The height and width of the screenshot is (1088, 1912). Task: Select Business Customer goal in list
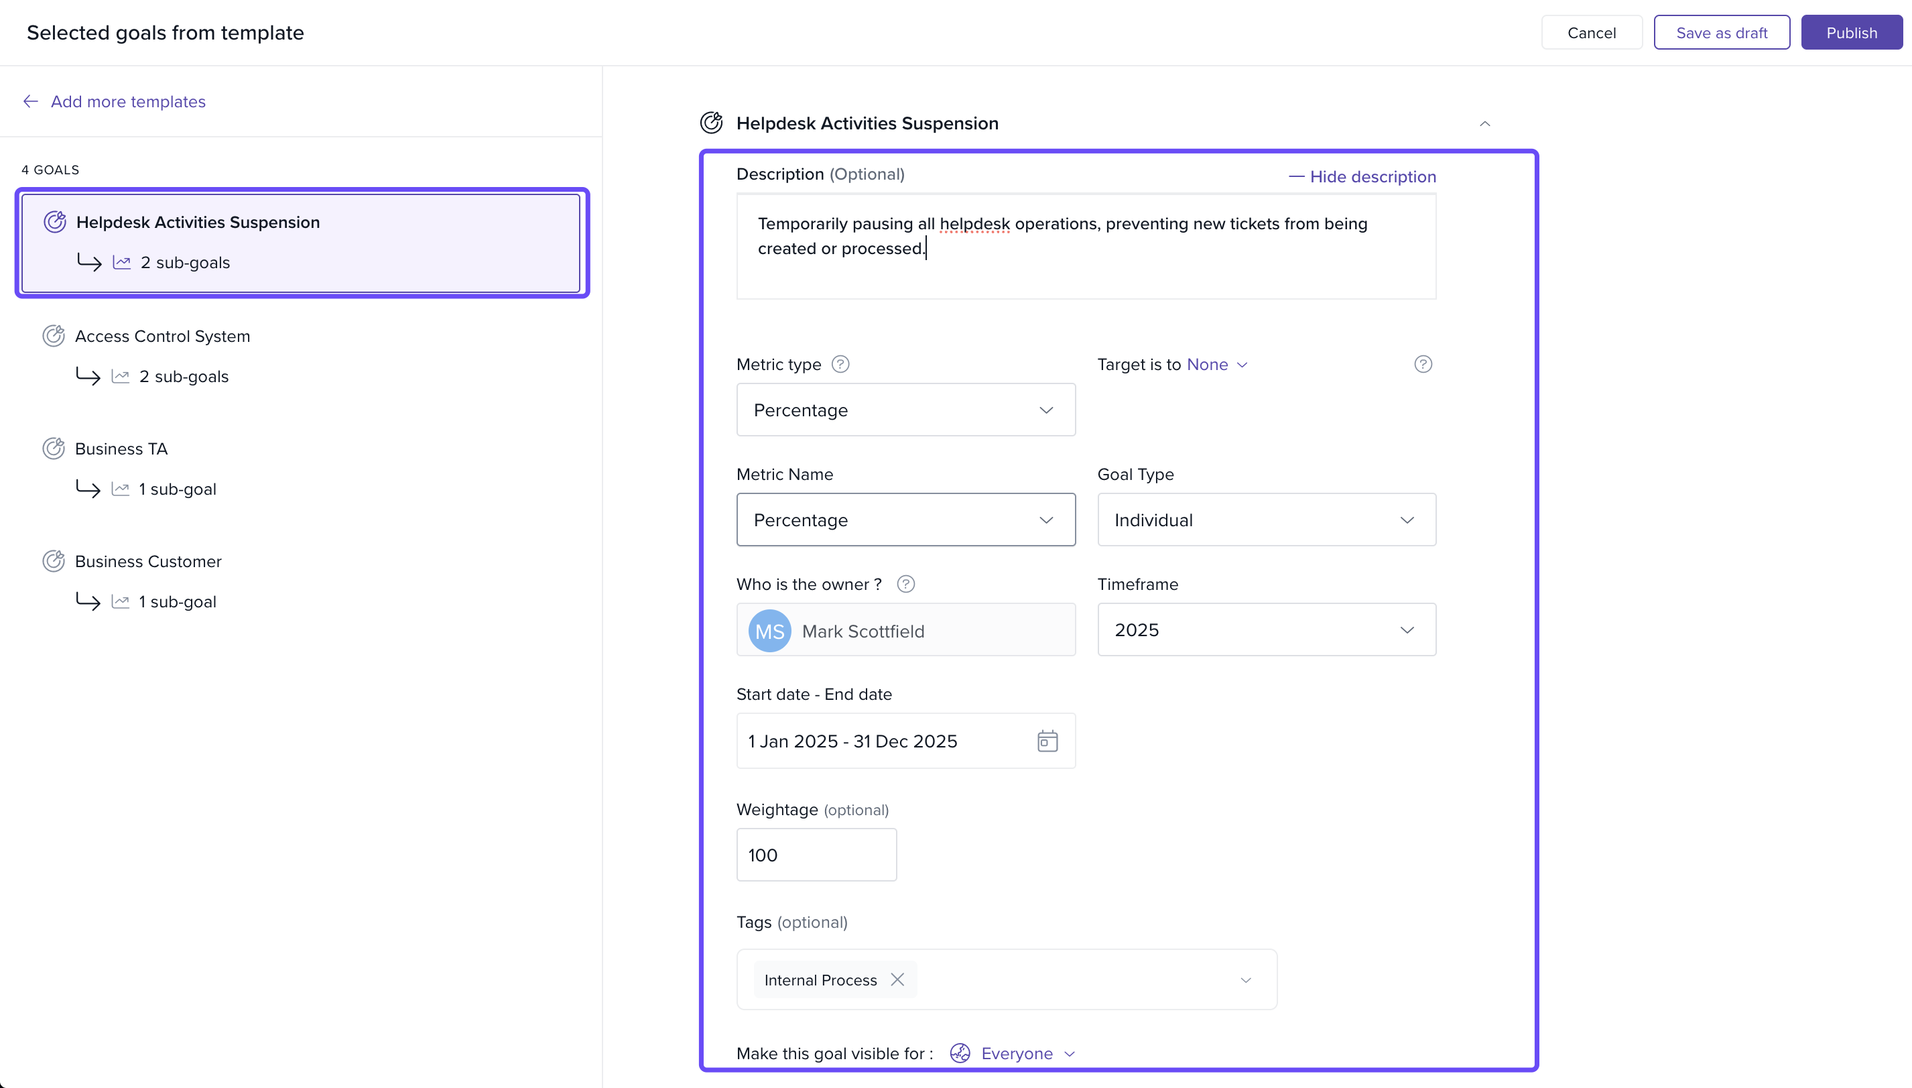pyautogui.click(x=148, y=561)
